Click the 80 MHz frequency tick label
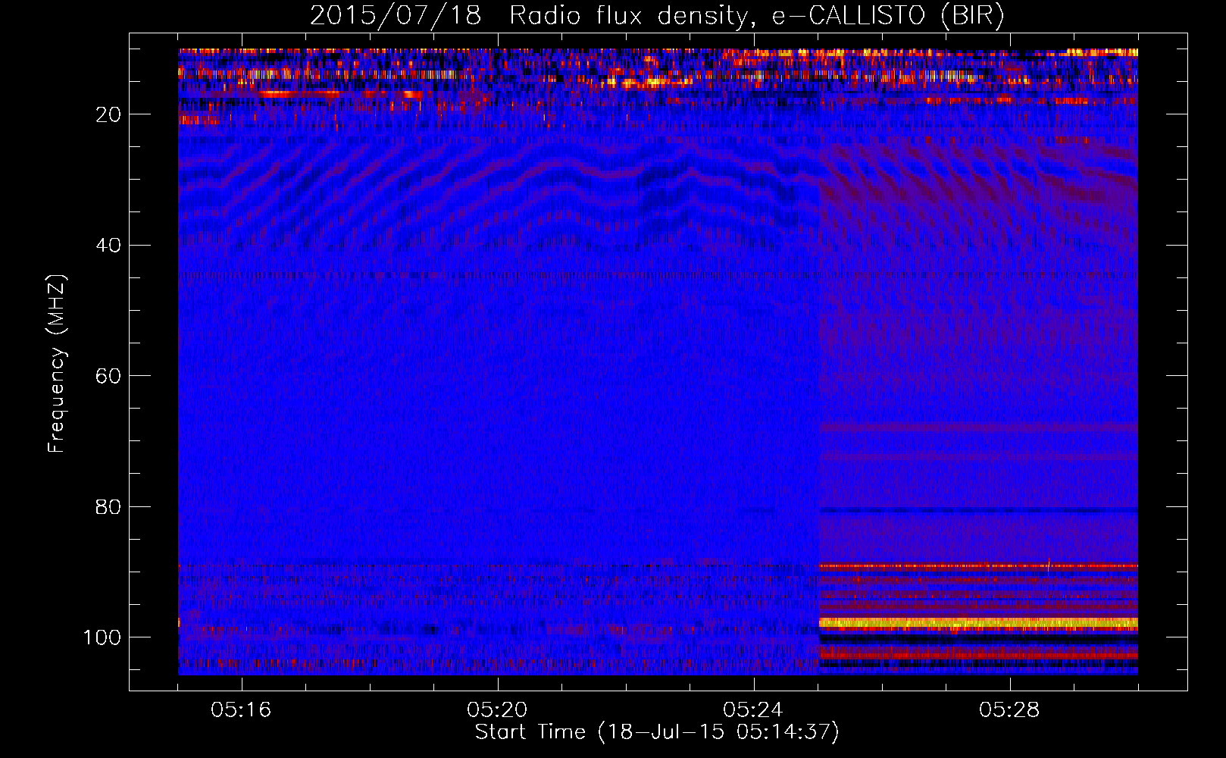The image size is (1226, 758). [109, 507]
